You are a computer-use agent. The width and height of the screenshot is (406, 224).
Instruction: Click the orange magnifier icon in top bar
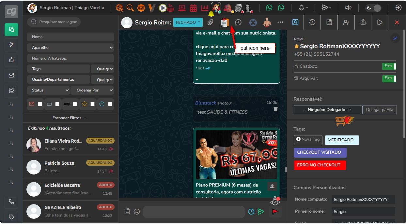(130, 7)
